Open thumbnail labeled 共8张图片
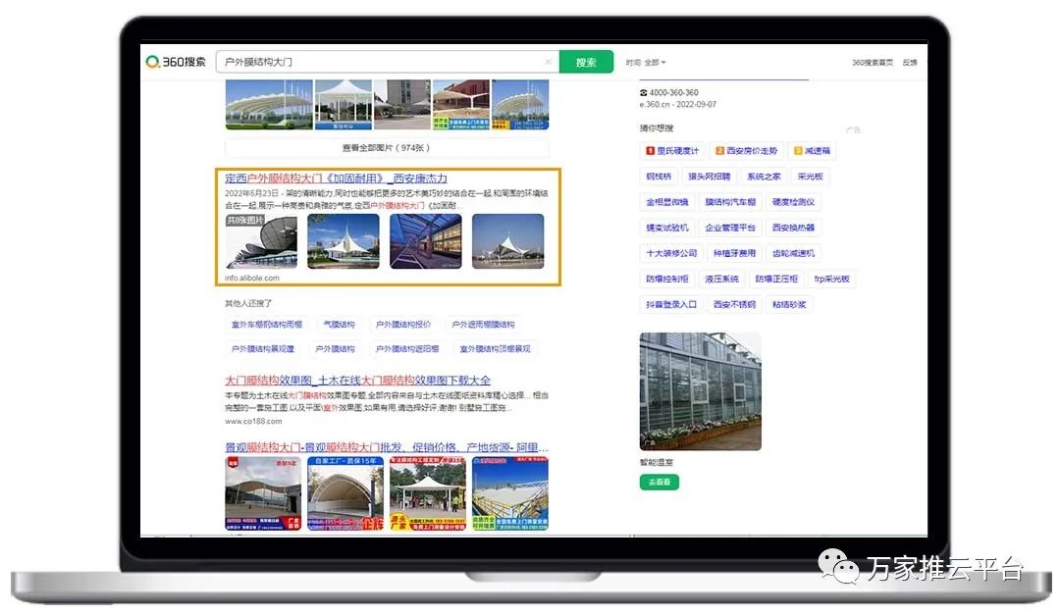This screenshot has height=616, width=1060. point(262,241)
